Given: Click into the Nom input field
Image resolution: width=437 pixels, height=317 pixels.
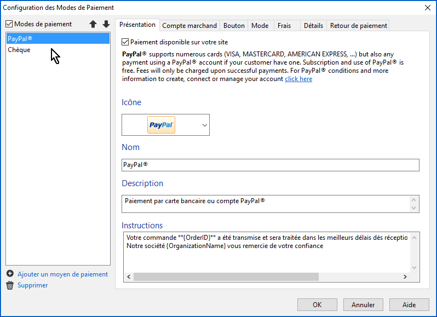Looking at the screenshot, I should tap(270, 165).
